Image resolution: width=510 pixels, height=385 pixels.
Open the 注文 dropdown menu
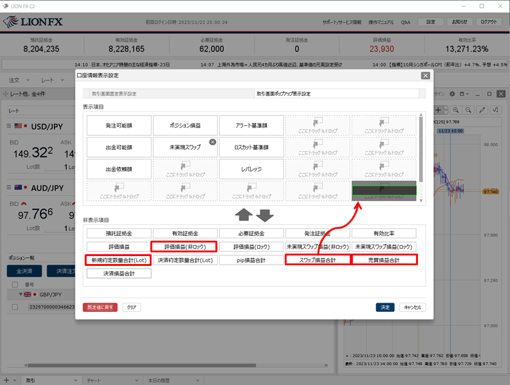pos(19,80)
